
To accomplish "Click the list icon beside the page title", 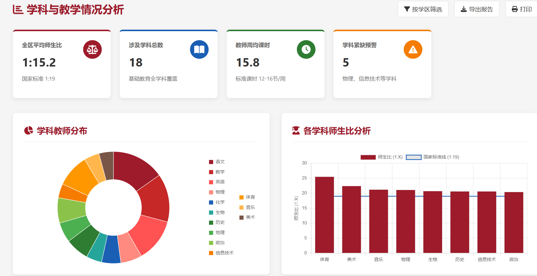I will [18, 10].
